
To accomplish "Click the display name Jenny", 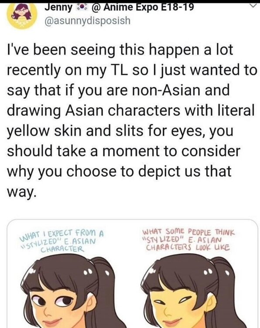I will (x=58, y=7).
